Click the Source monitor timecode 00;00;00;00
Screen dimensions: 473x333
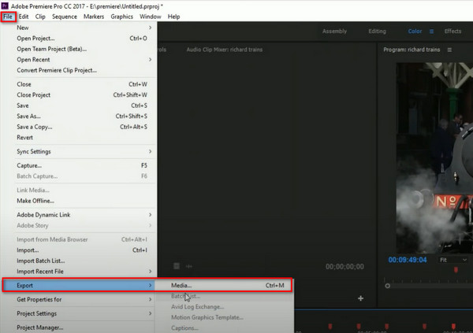pyautogui.click(x=345, y=266)
